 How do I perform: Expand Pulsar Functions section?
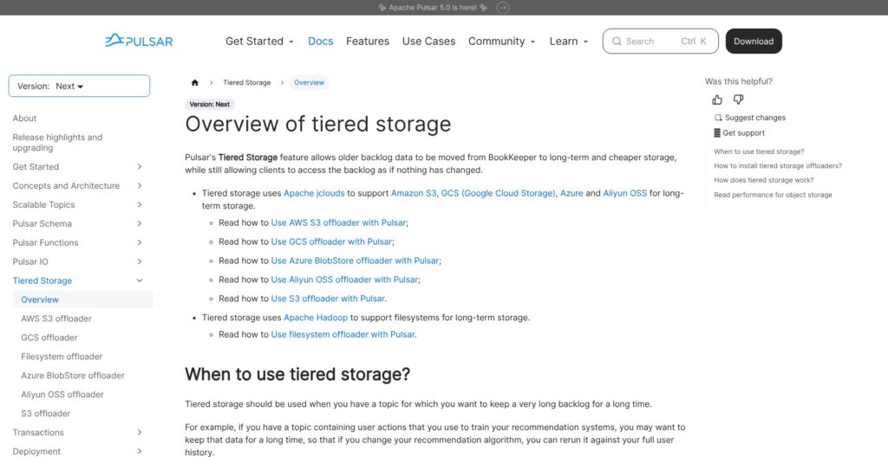[x=140, y=242]
